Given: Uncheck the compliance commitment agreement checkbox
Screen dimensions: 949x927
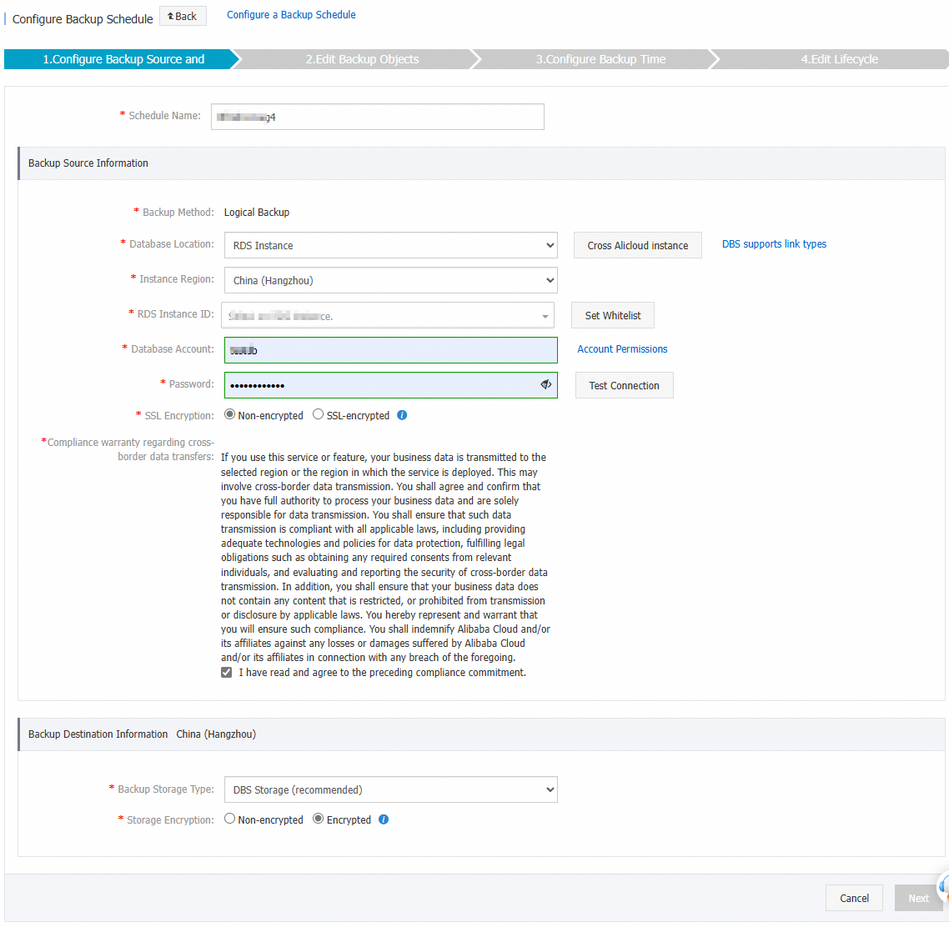Looking at the screenshot, I should pos(227,673).
